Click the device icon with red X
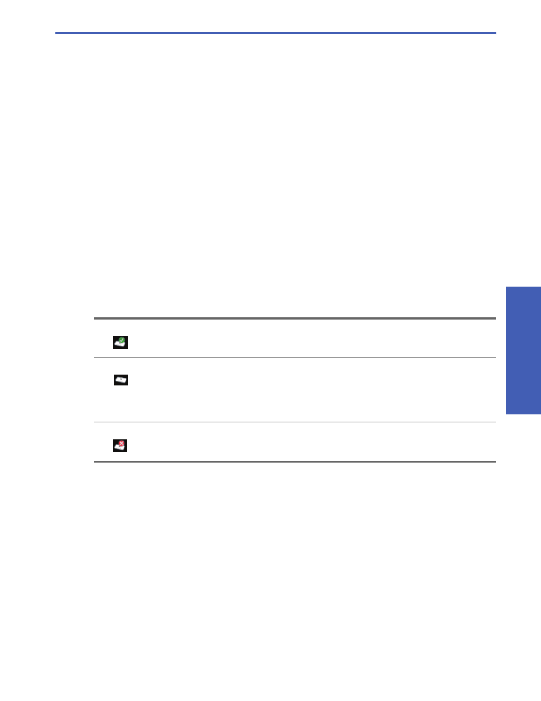This screenshot has height=701, width=541. [120, 446]
